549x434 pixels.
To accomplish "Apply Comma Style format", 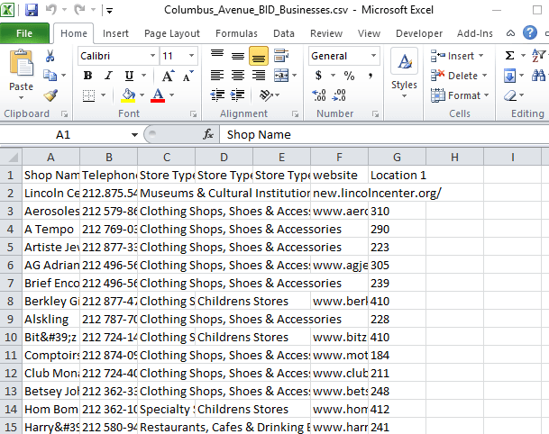I will click(x=371, y=76).
